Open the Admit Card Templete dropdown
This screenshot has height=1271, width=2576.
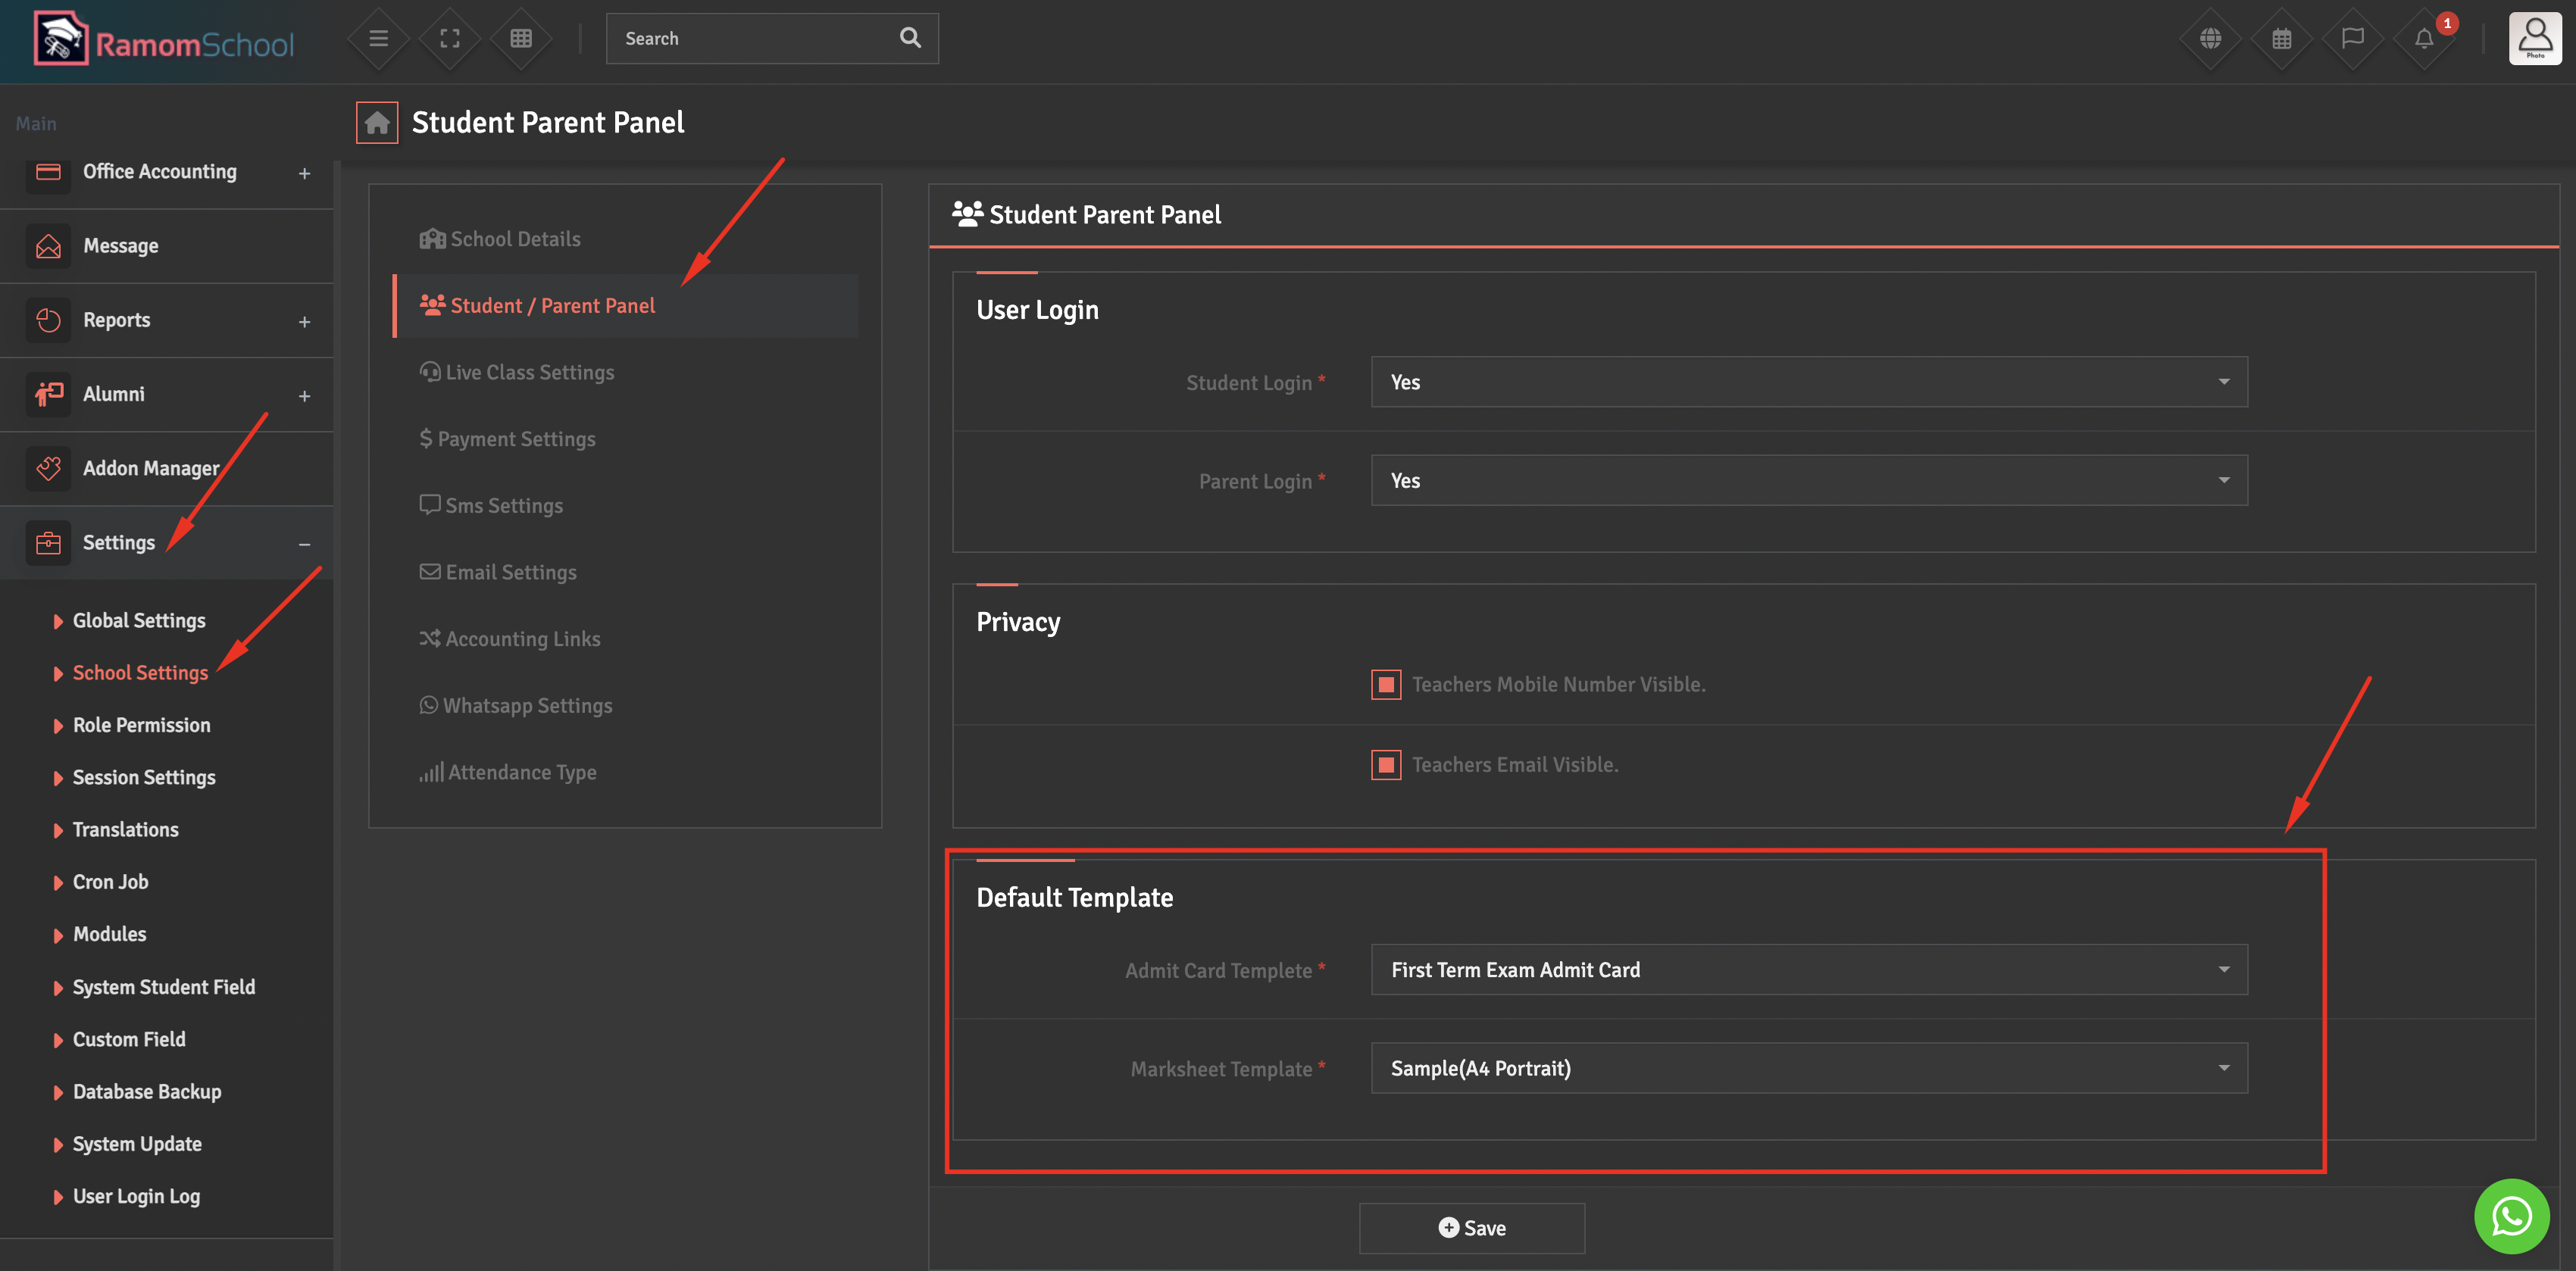click(1809, 970)
